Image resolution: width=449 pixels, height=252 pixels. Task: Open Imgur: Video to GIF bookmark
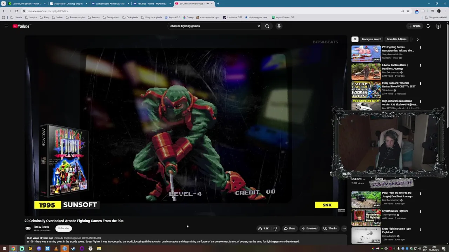[283, 17]
